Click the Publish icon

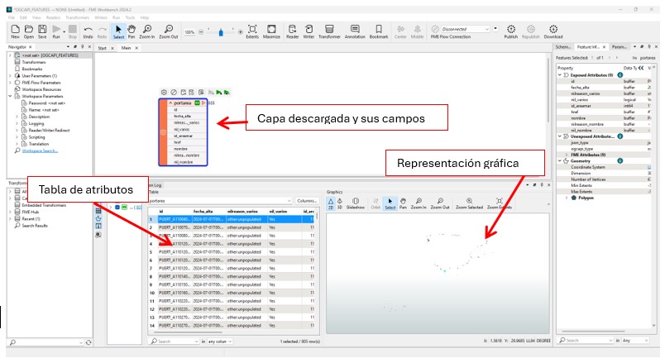[x=511, y=32]
